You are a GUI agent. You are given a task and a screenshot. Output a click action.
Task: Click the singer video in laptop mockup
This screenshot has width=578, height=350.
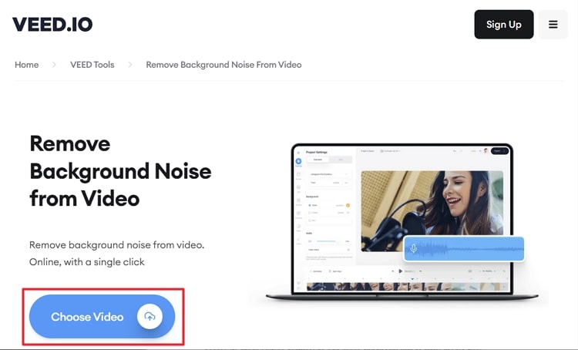tap(432, 211)
